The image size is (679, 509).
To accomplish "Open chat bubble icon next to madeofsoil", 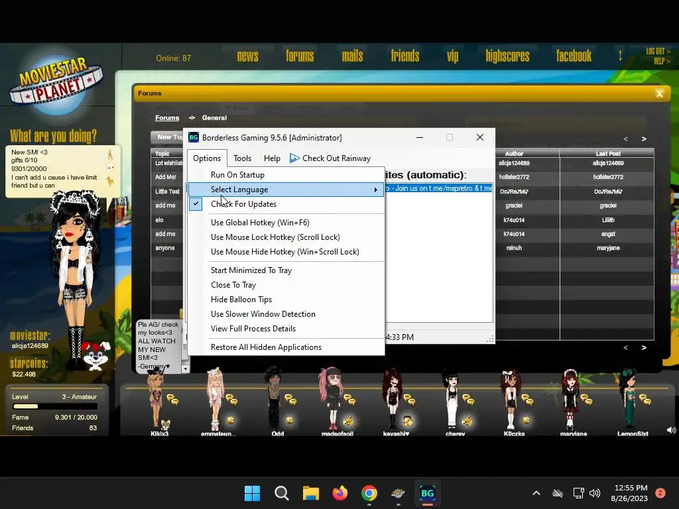I will [349, 400].
